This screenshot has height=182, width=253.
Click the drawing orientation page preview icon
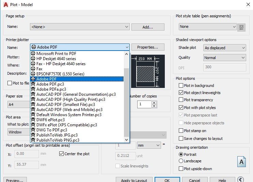[x=241, y=162]
